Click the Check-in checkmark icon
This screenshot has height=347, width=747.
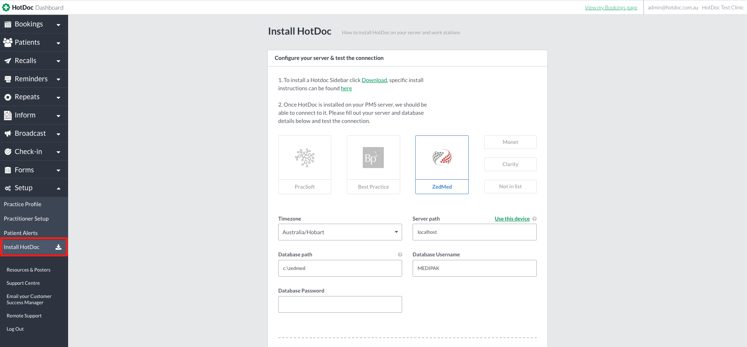[x=8, y=152]
